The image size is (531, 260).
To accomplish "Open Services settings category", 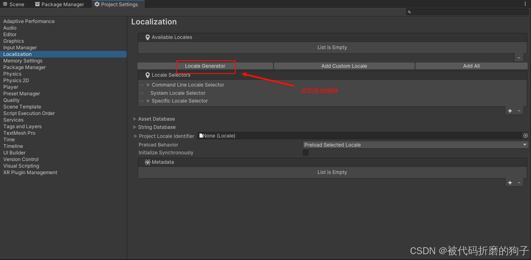I will pyautogui.click(x=13, y=120).
